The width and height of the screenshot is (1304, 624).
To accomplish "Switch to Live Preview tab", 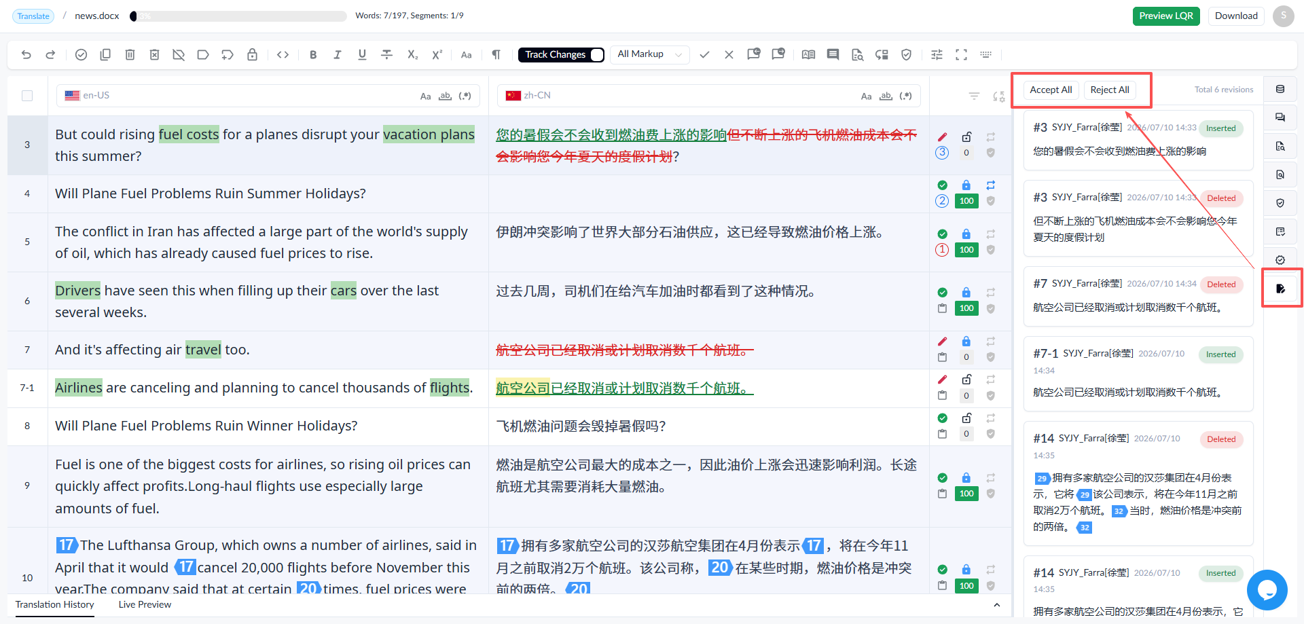I will tap(145, 604).
